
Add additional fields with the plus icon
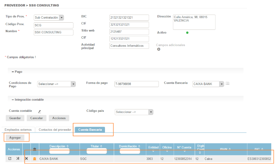pos(158,49)
